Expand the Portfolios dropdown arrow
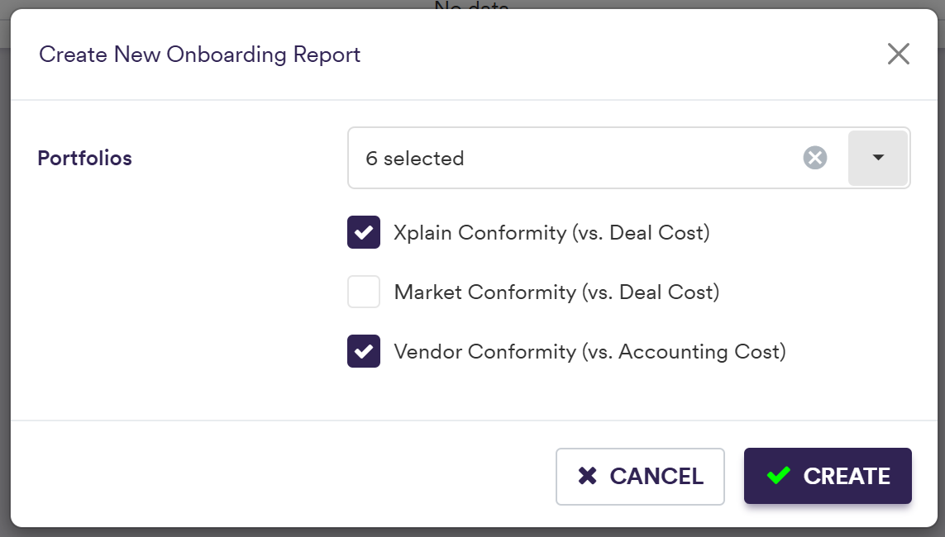Screen dimensions: 945x537 tap(878, 158)
